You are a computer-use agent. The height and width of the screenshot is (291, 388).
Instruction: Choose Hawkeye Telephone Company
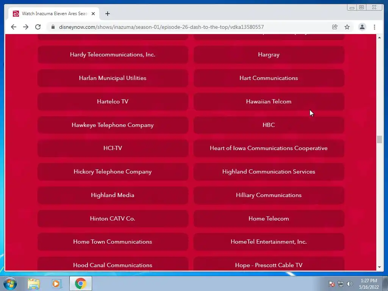(x=113, y=125)
